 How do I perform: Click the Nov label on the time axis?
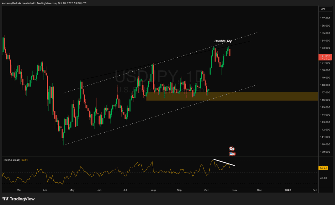235,190
